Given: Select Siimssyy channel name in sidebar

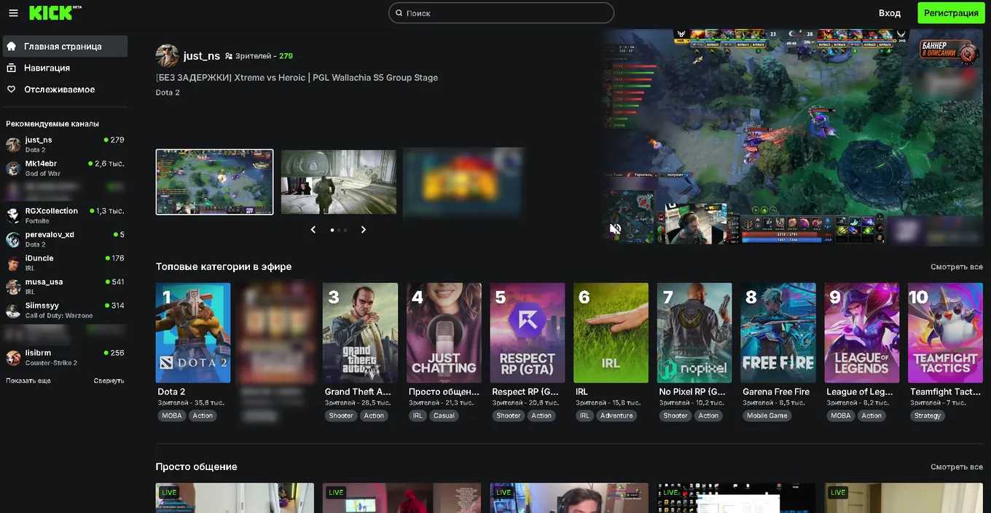Looking at the screenshot, I should [x=42, y=306].
